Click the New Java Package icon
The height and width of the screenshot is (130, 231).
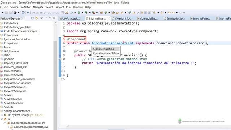coord(101,13)
